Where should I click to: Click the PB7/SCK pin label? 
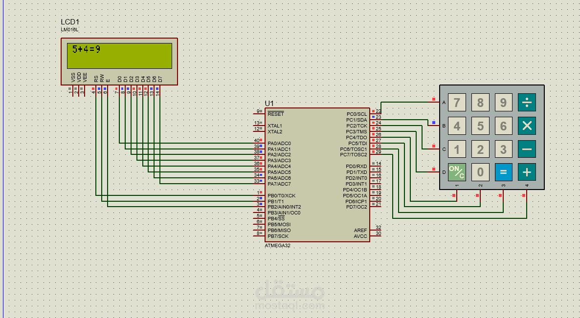click(x=278, y=236)
